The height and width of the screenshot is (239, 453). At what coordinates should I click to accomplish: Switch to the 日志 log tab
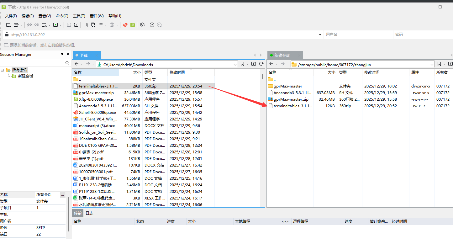pyautogui.click(x=89, y=213)
